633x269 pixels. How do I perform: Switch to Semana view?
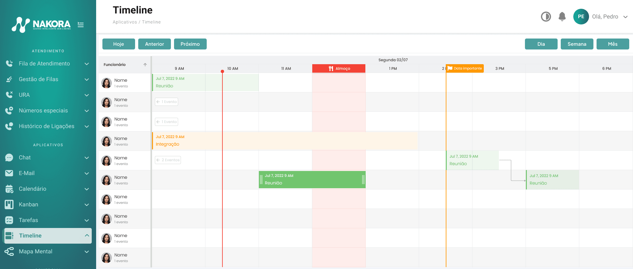pyautogui.click(x=577, y=44)
